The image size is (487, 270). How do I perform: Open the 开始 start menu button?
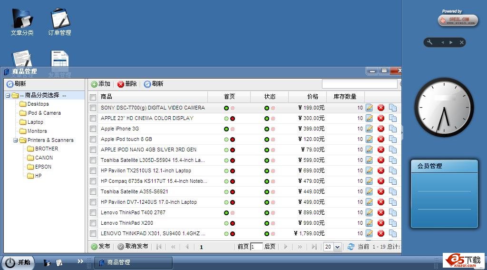point(19,262)
